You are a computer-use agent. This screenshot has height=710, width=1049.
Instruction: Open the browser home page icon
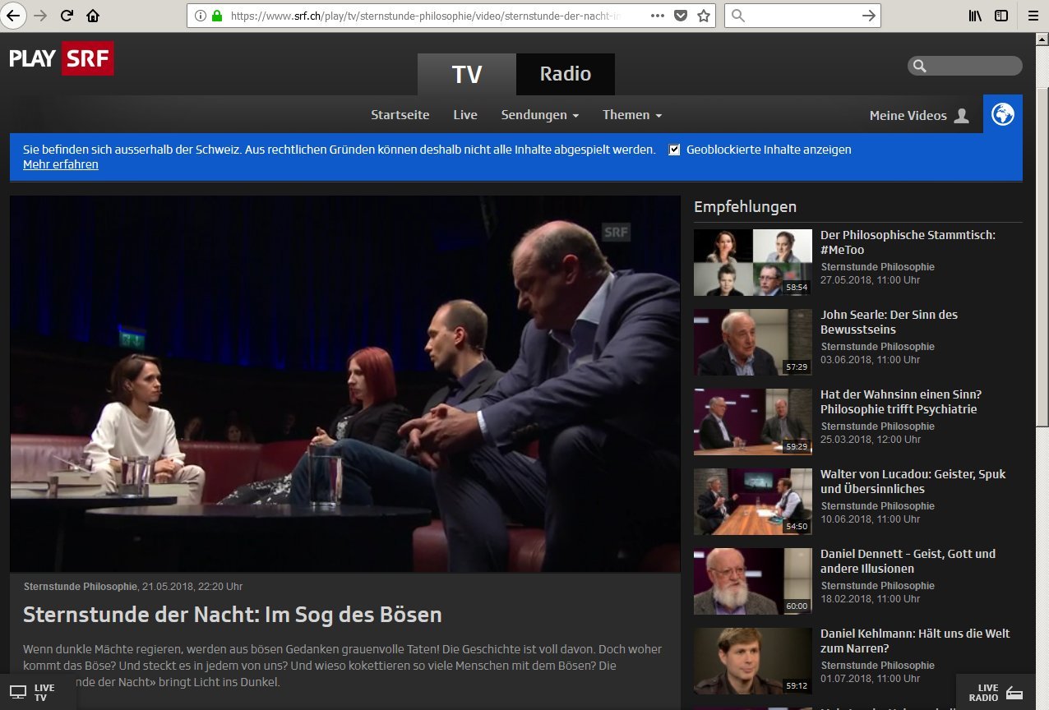tap(93, 16)
